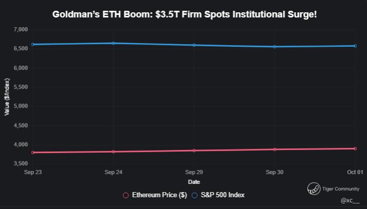Click the S&P 500 point at Oct 01
The width and height of the screenshot is (367, 209).
click(x=355, y=46)
